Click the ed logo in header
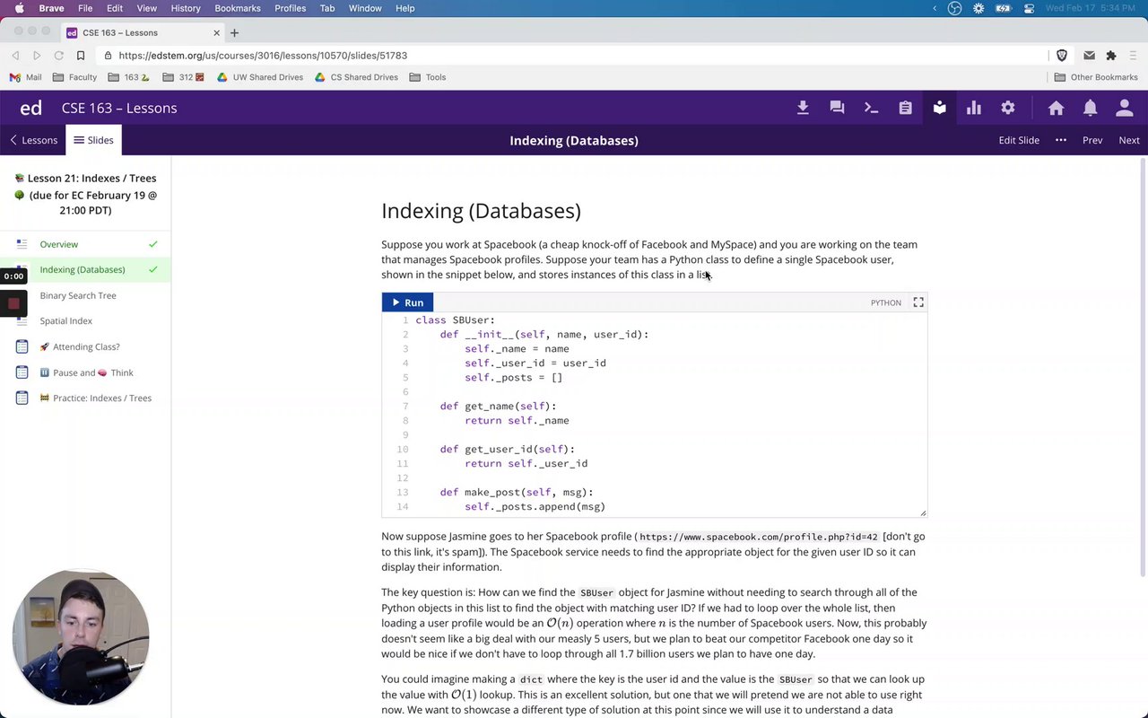The height and width of the screenshot is (718, 1148). coord(30,108)
